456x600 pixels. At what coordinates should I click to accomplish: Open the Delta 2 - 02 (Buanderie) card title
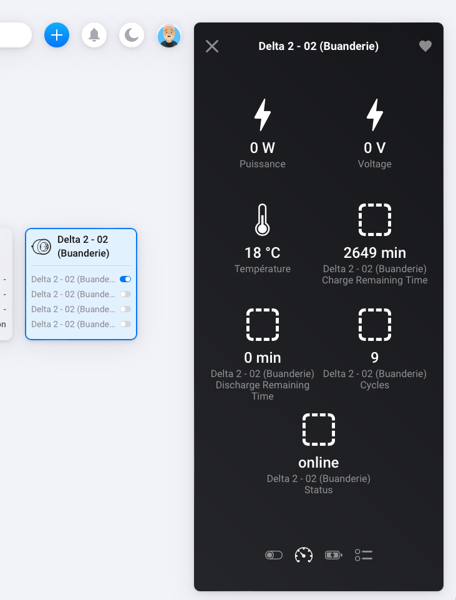pyautogui.click(x=84, y=247)
